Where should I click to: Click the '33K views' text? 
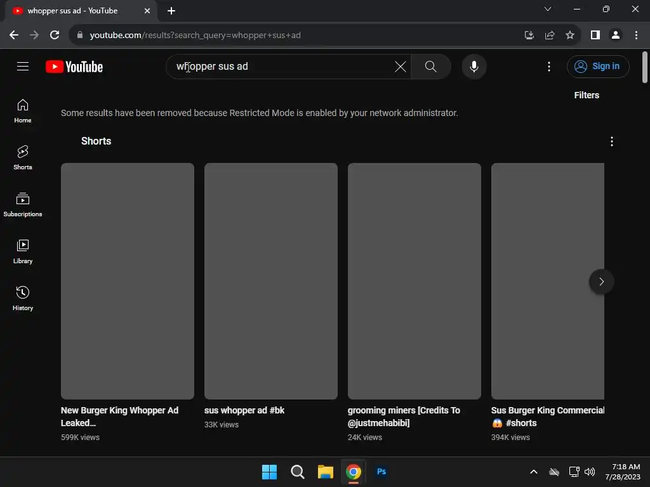(222, 425)
